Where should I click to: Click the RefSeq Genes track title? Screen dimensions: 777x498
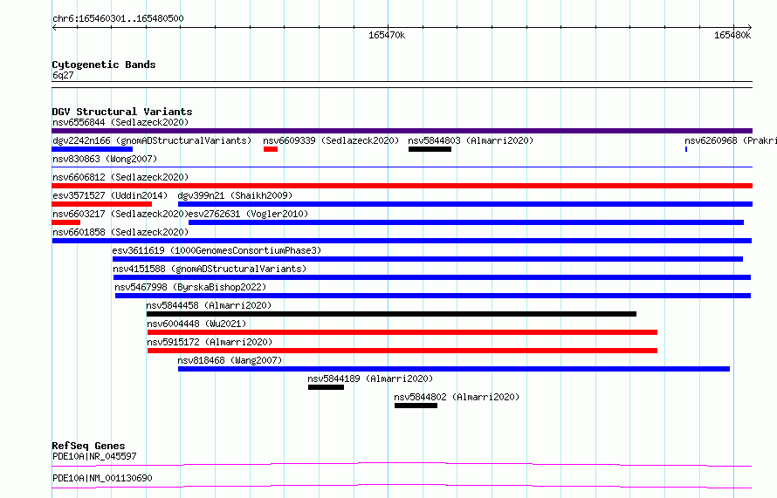click(x=89, y=446)
